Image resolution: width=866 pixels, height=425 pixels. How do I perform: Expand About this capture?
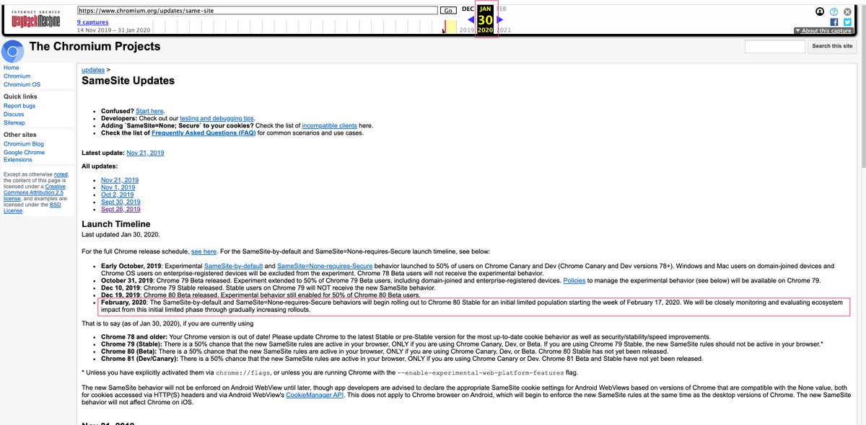(x=823, y=31)
